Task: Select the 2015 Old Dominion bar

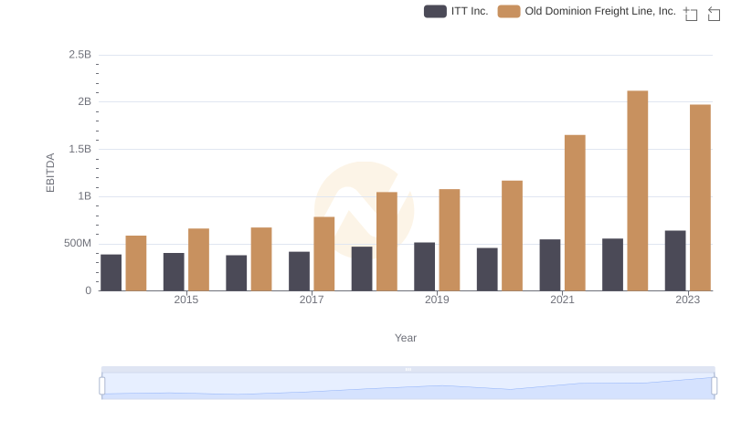Action: (198, 260)
